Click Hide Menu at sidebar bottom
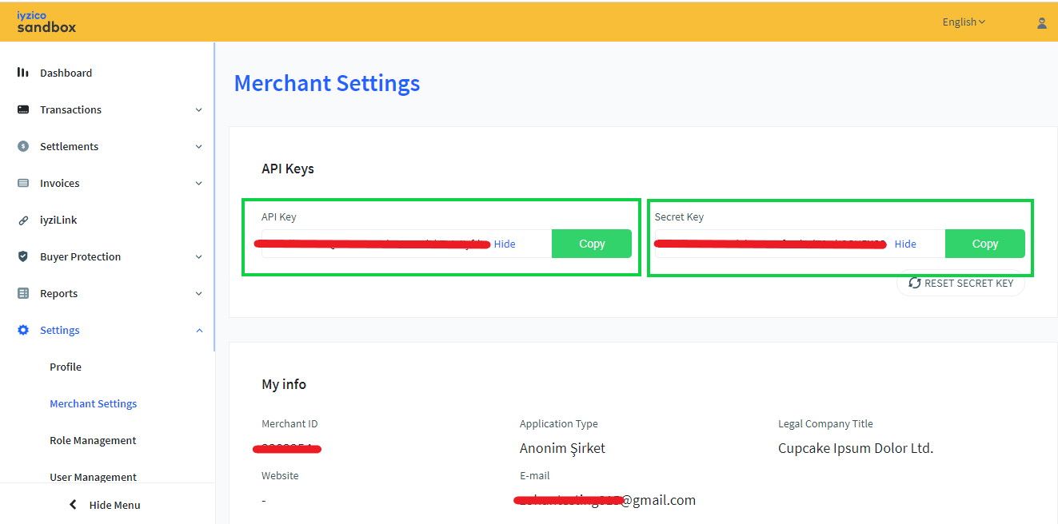Screen dimensions: 1058x524 (106, 505)
